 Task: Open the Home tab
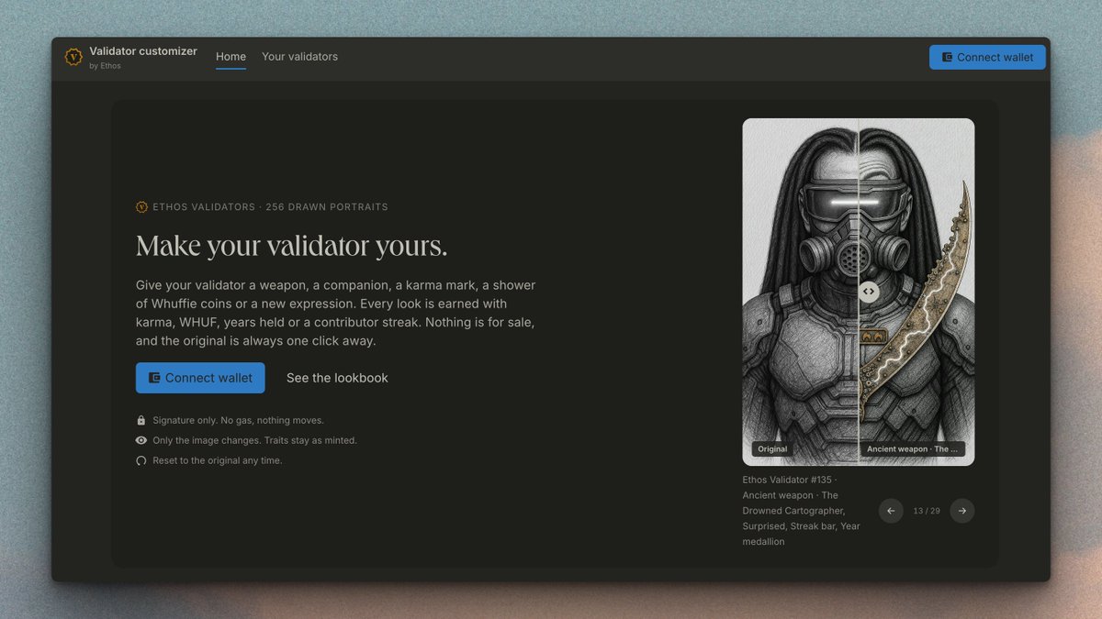point(231,57)
